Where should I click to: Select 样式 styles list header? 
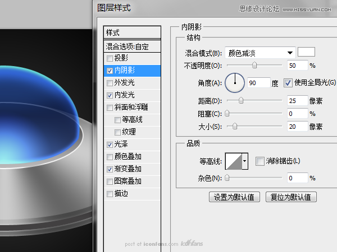(133, 32)
